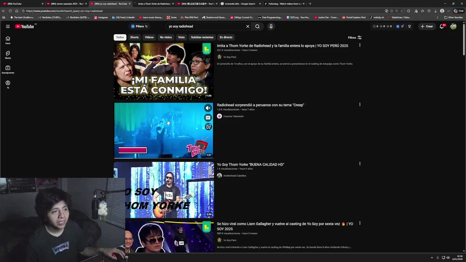Open three-dot menu for Creep video
The width and height of the screenshot is (466, 262).
coord(360,104)
